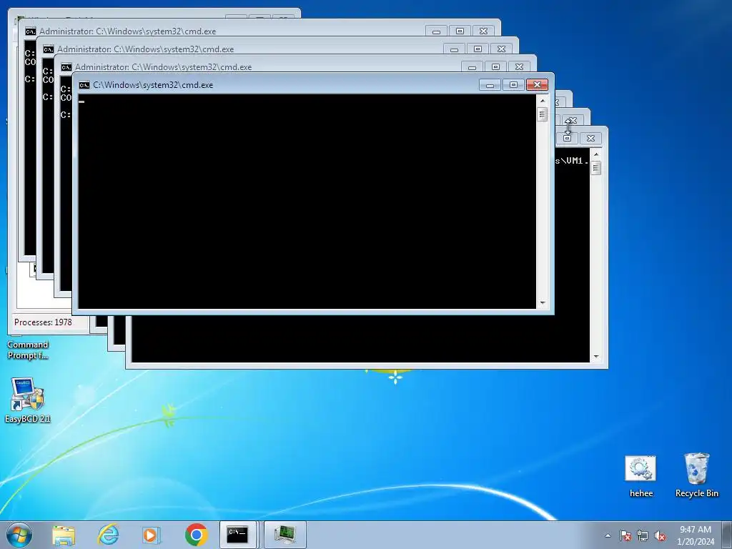732x549 pixels.
Task: Open the clock showing 9:47 AM
Action: pos(695,535)
